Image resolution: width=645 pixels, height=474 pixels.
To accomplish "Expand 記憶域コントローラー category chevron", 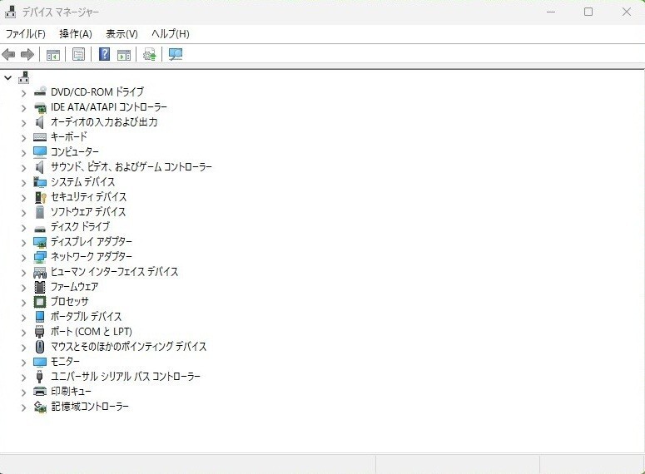I will [24, 407].
